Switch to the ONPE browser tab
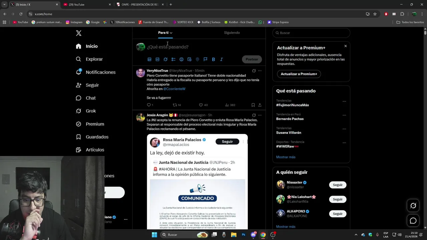The height and width of the screenshot is (240, 427). click(x=140, y=5)
